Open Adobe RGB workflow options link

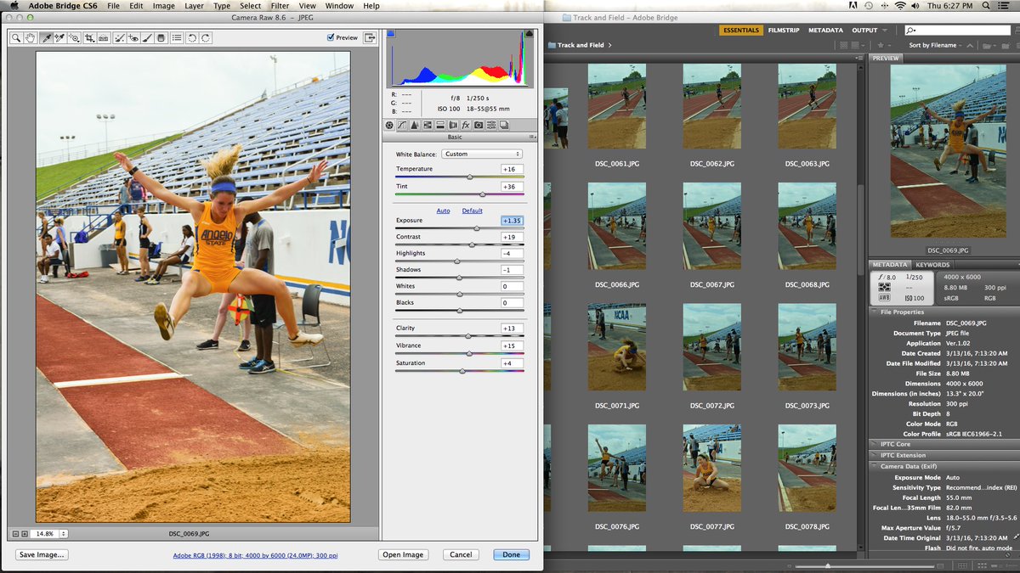point(255,555)
